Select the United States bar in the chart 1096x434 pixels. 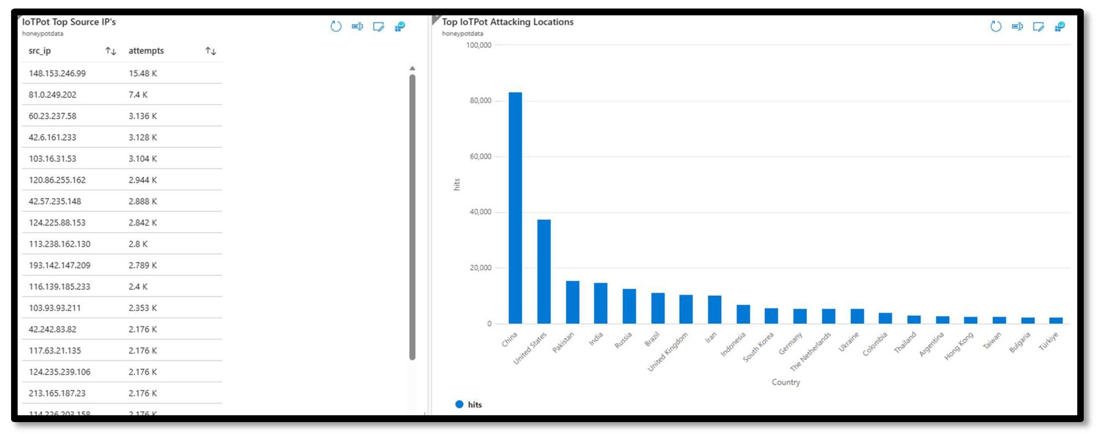(544, 272)
